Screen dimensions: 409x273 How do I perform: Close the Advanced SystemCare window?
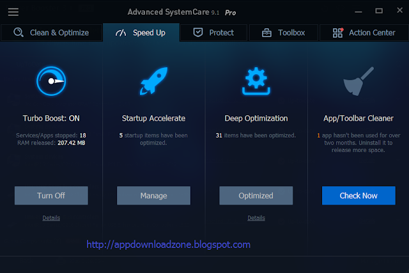tap(399, 10)
